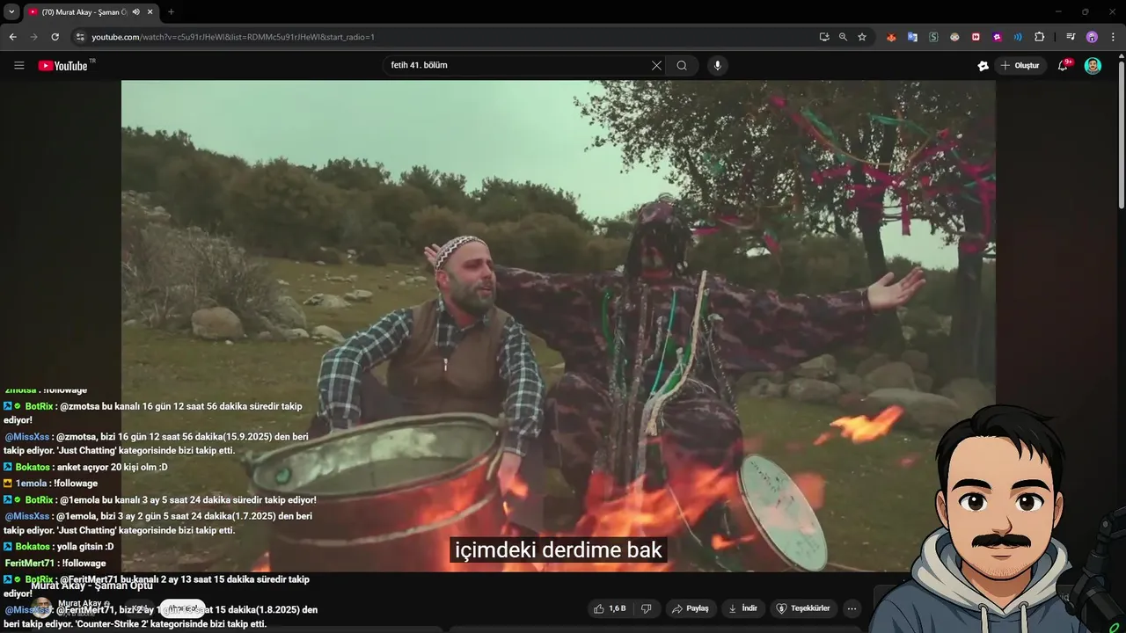Open a new browser tab
Image resolution: width=1126 pixels, height=633 pixels.
coord(171,12)
